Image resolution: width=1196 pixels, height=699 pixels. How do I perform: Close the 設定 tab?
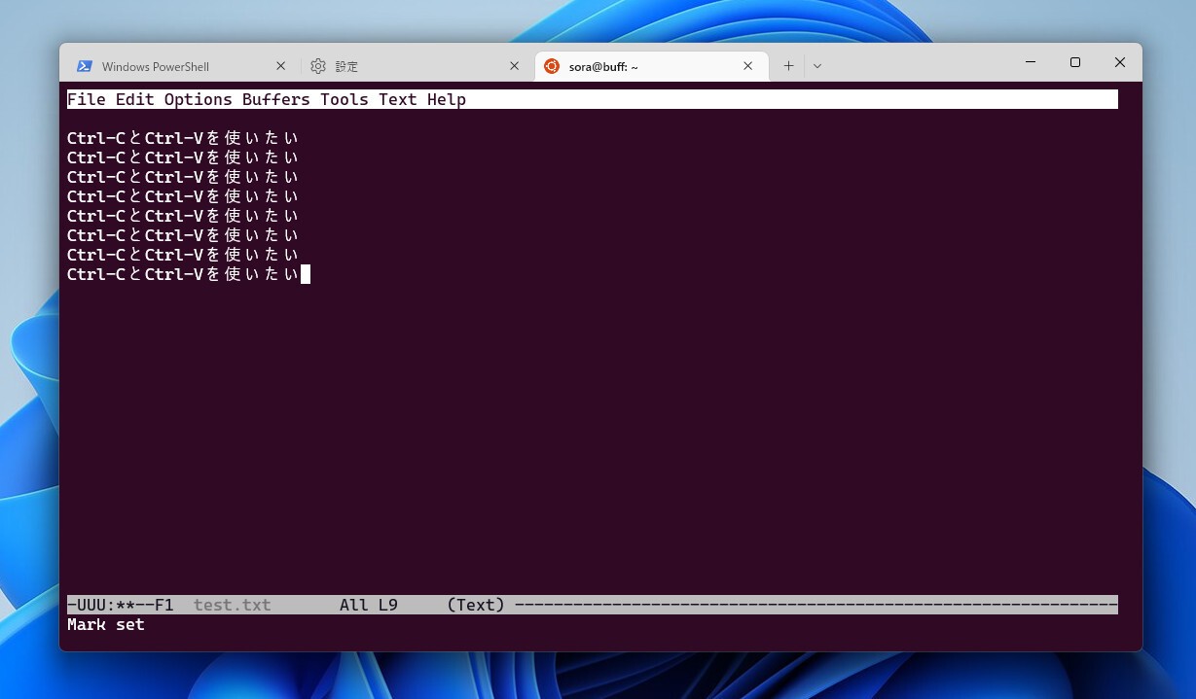515,66
